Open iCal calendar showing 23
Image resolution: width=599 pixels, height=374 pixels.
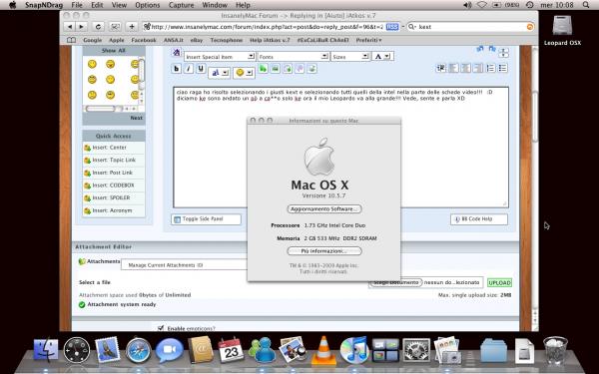pyautogui.click(x=231, y=350)
